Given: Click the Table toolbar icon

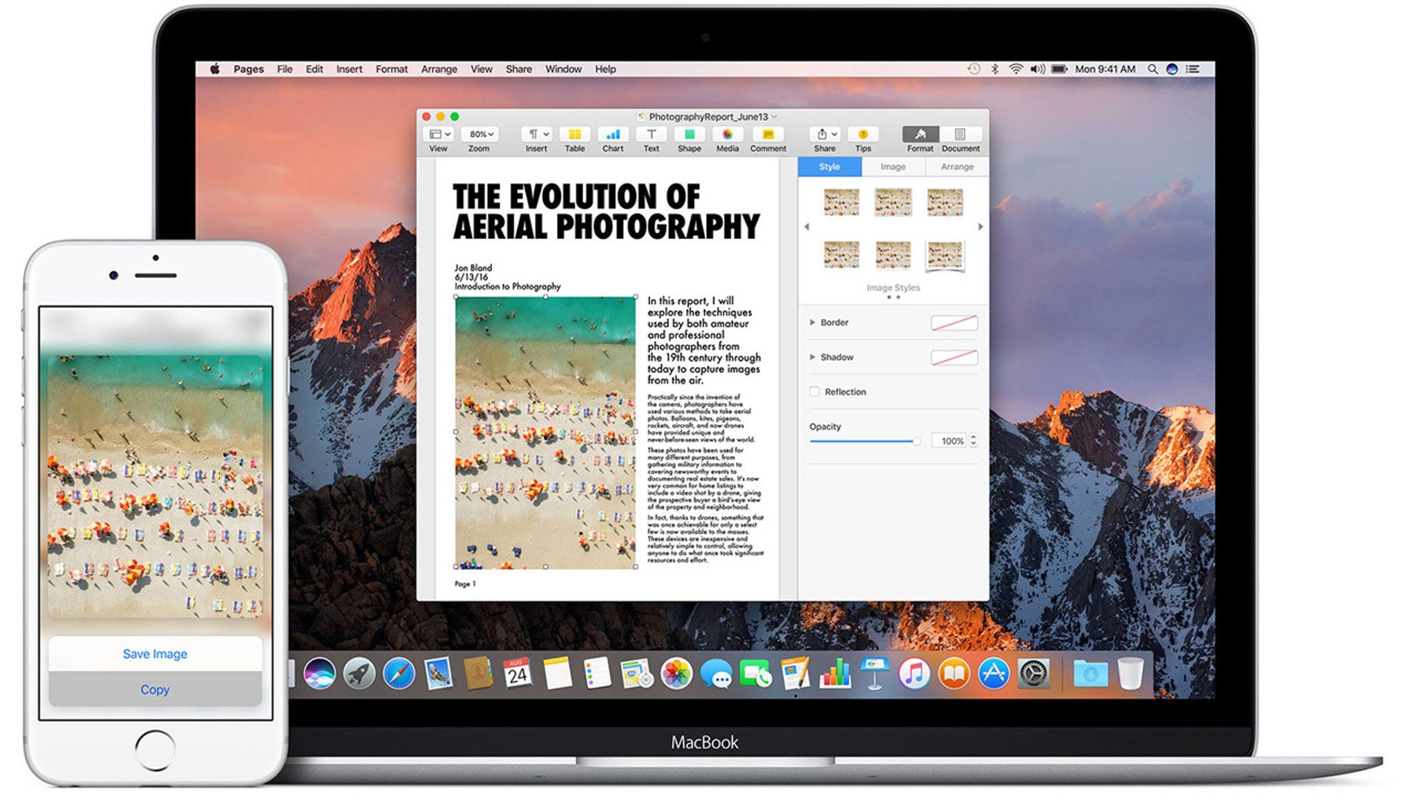Looking at the screenshot, I should tap(574, 134).
